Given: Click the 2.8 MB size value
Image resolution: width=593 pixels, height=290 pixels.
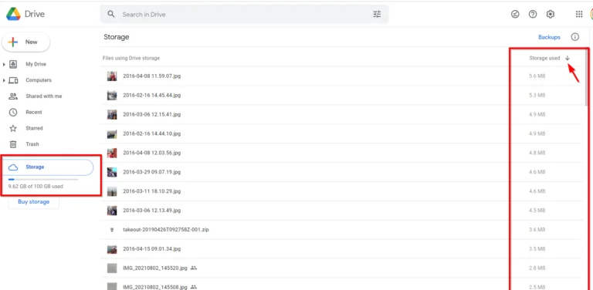Looking at the screenshot, I should pos(537,268).
